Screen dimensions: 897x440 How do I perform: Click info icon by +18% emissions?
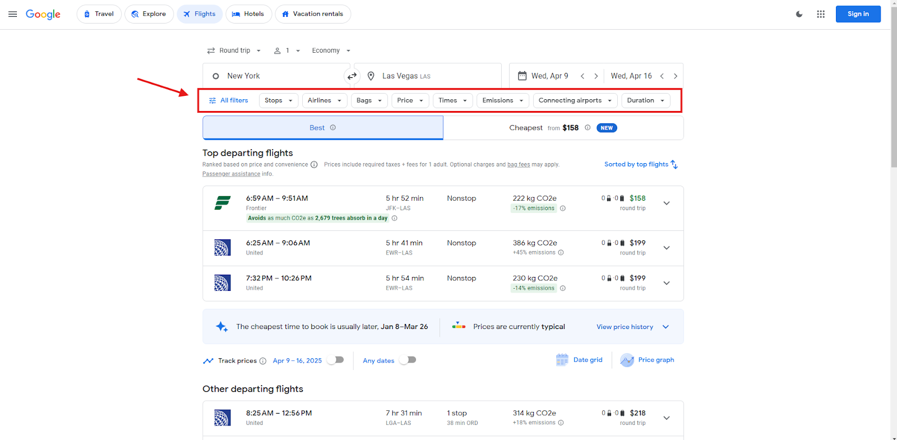pos(561,423)
